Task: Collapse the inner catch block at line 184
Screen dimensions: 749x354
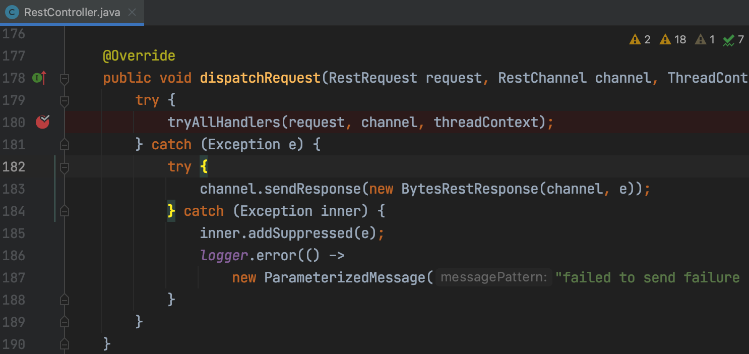Action: pyautogui.click(x=64, y=211)
